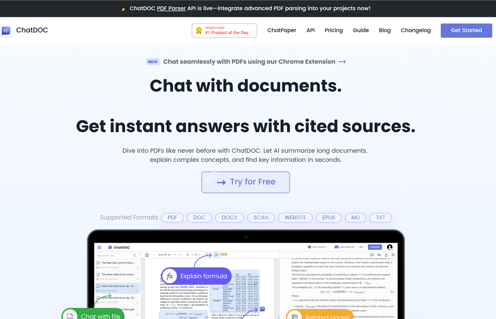Screen dimensions: 496x319
Task: Open the Chrome Extension announcement link
Action: coord(249,62)
